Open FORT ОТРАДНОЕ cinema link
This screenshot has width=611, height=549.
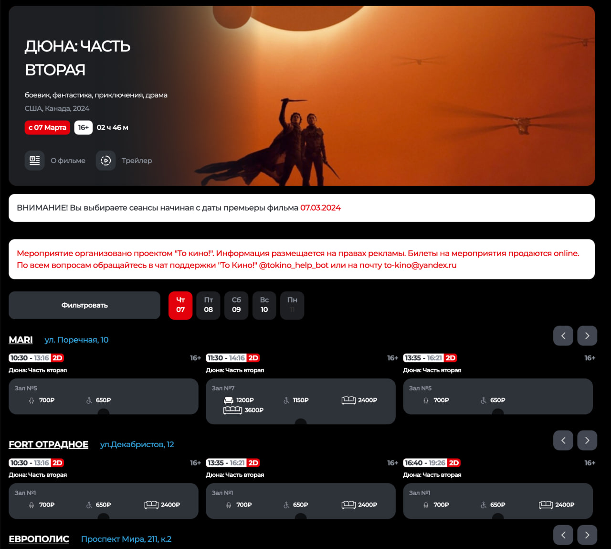coord(48,444)
